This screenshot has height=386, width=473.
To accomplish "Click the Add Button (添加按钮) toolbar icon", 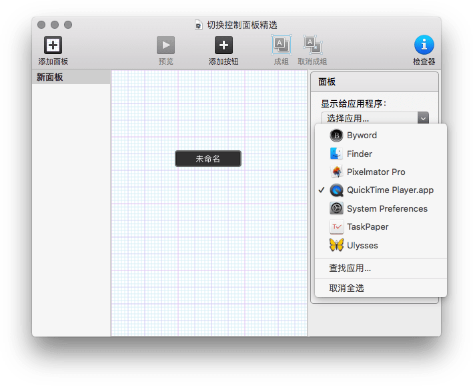I will click(x=223, y=45).
